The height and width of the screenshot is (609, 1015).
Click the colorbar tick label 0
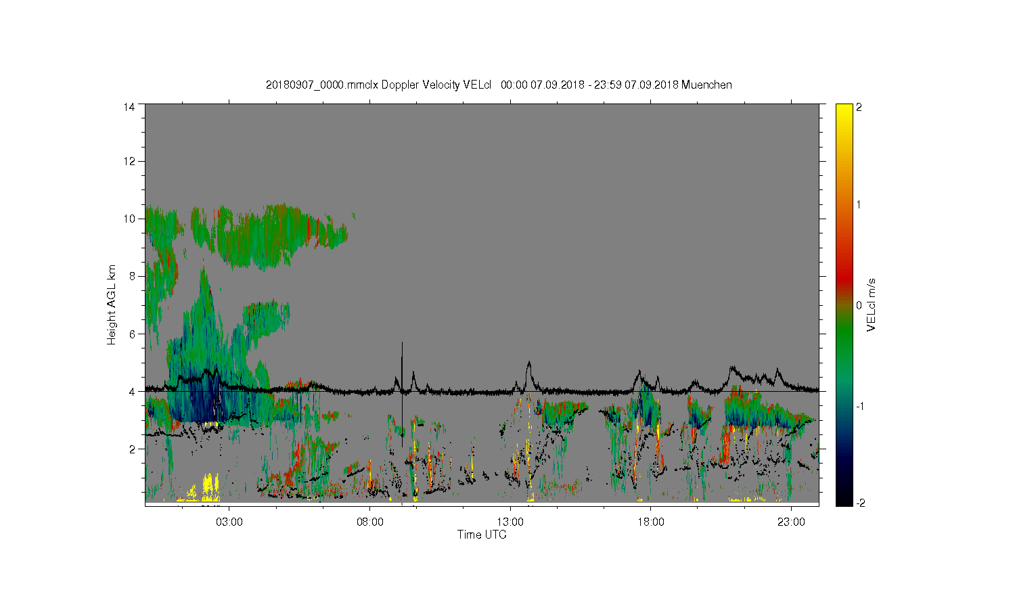coord(859,305)
